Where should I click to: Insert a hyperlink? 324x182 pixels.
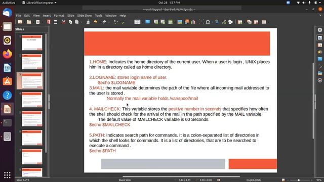[x=224, y=22]
